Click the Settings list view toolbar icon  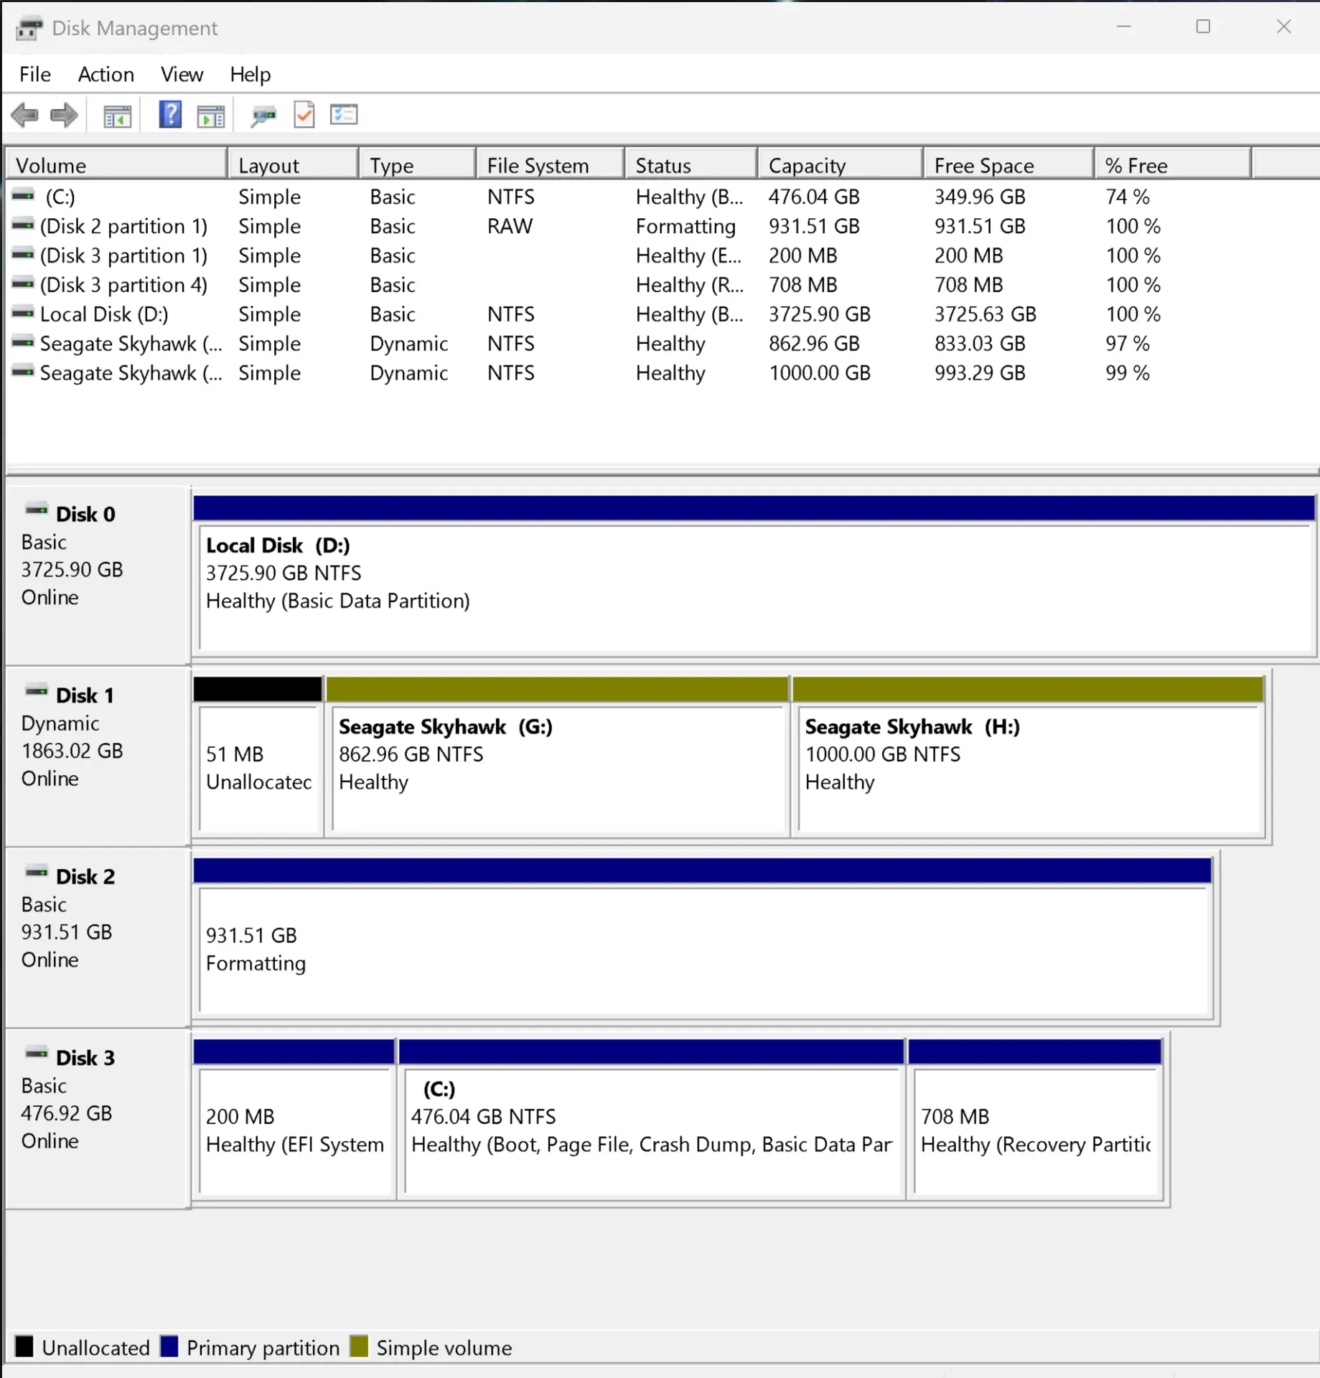pos(344,115)
